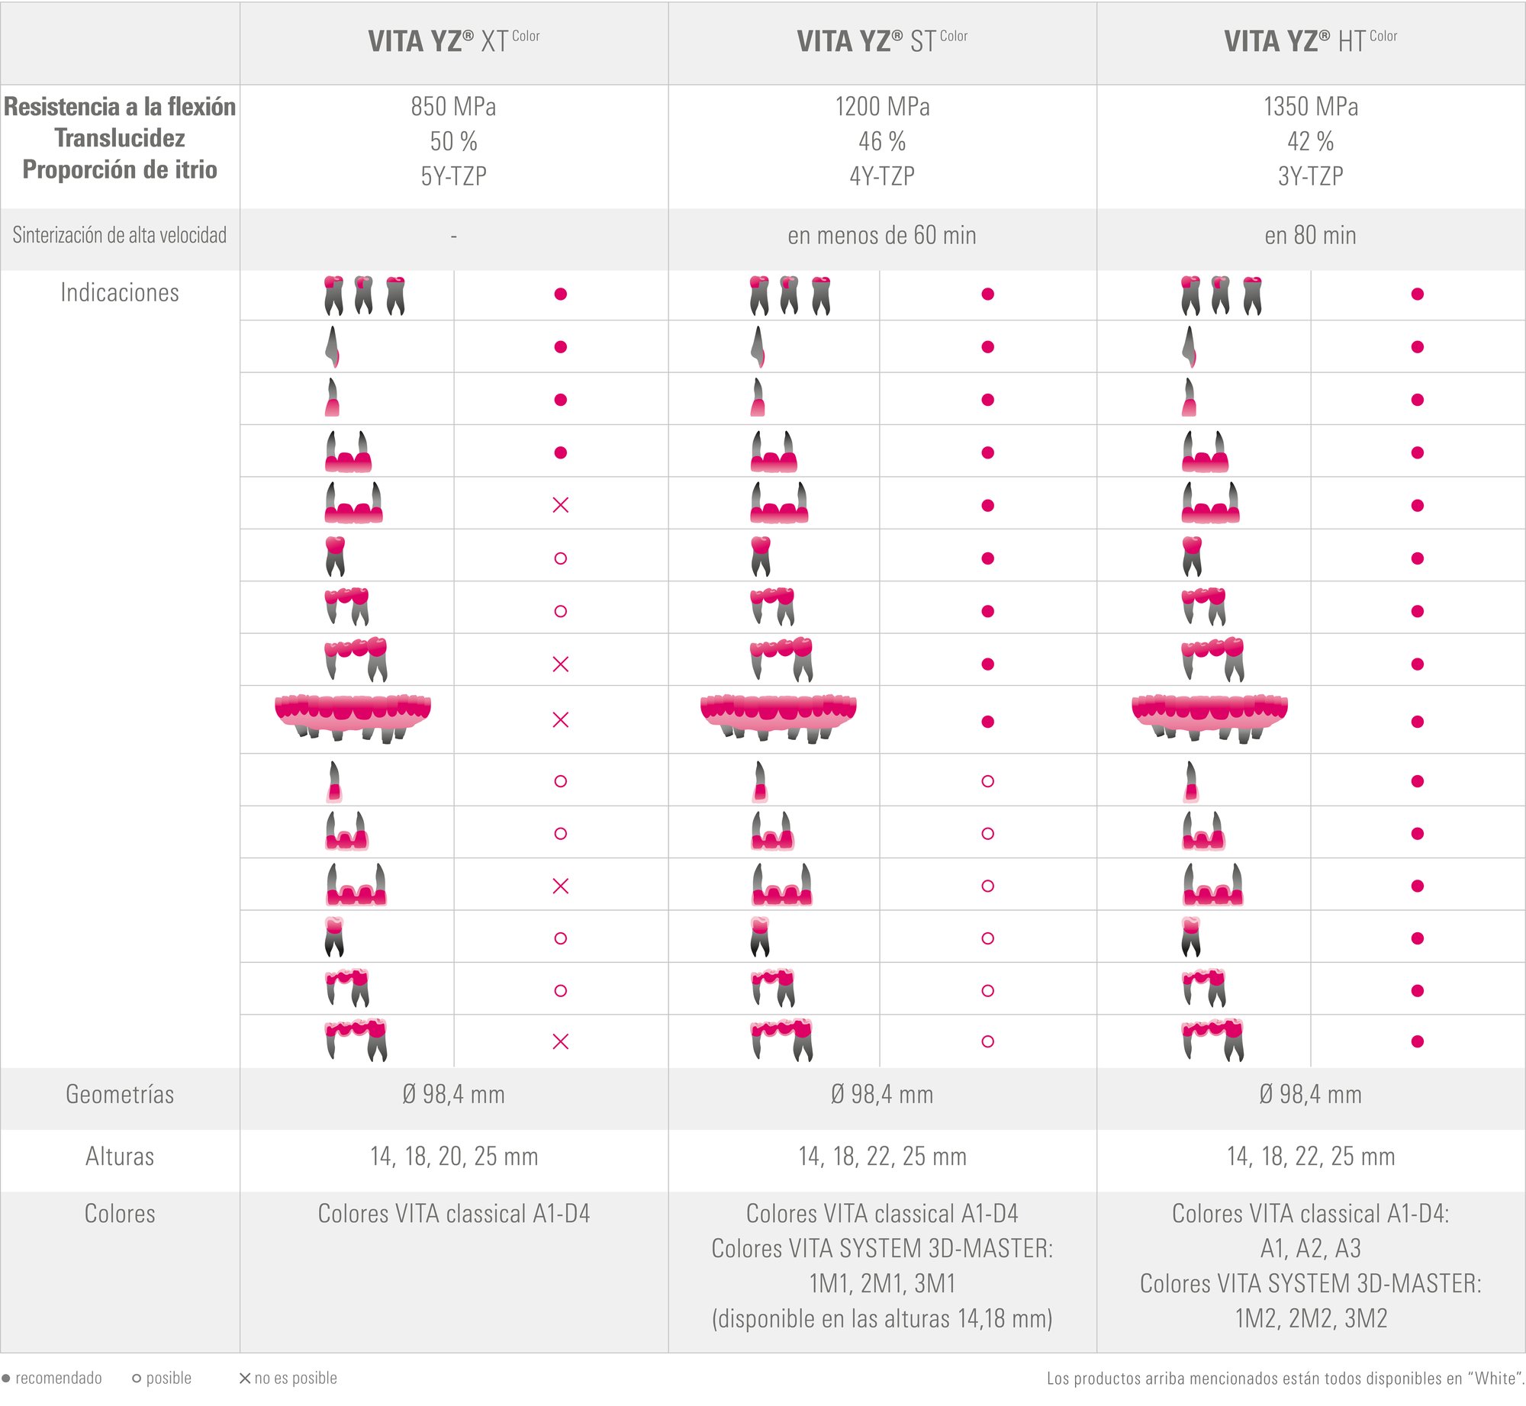
Task: Click the four-unit anterior bridge icon under ST
Action: tap(779, 504)
